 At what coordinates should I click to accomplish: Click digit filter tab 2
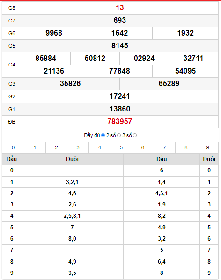pos(56,147)
